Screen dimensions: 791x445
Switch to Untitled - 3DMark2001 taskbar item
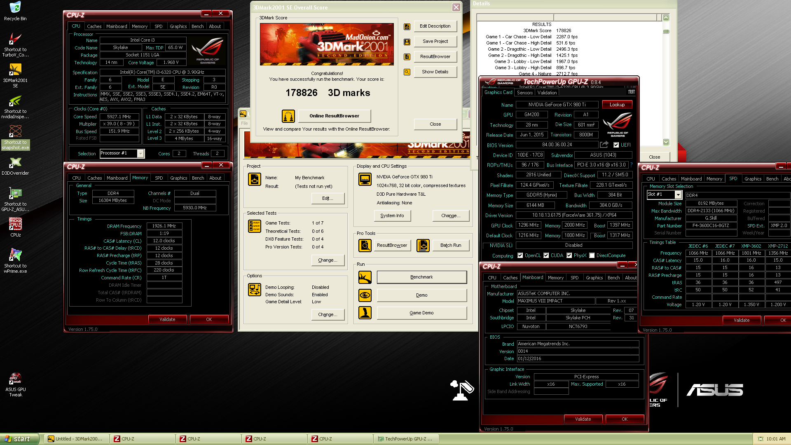click(77, 439)
